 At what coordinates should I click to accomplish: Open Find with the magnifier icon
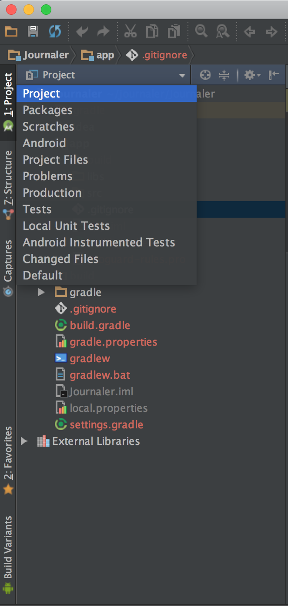click(x=201, y=31)
